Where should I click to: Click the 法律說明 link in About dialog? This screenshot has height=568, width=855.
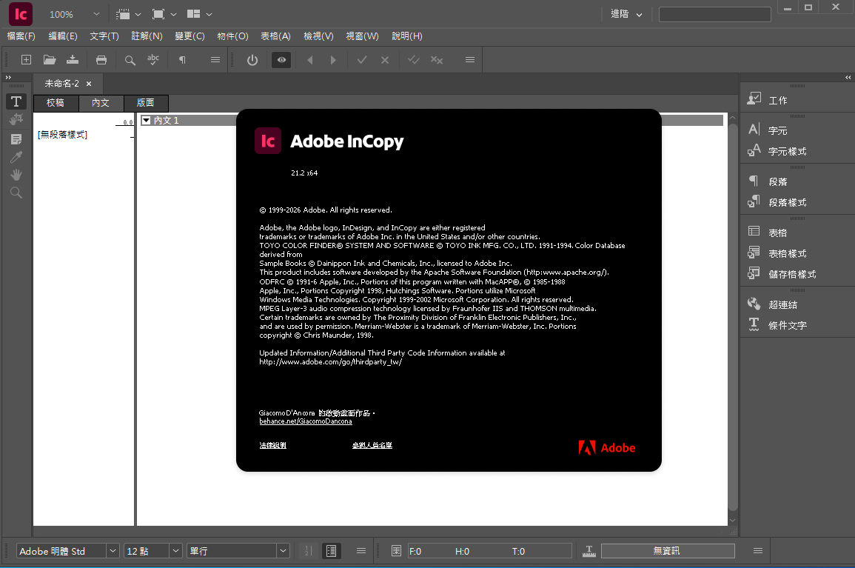(272, 445)
